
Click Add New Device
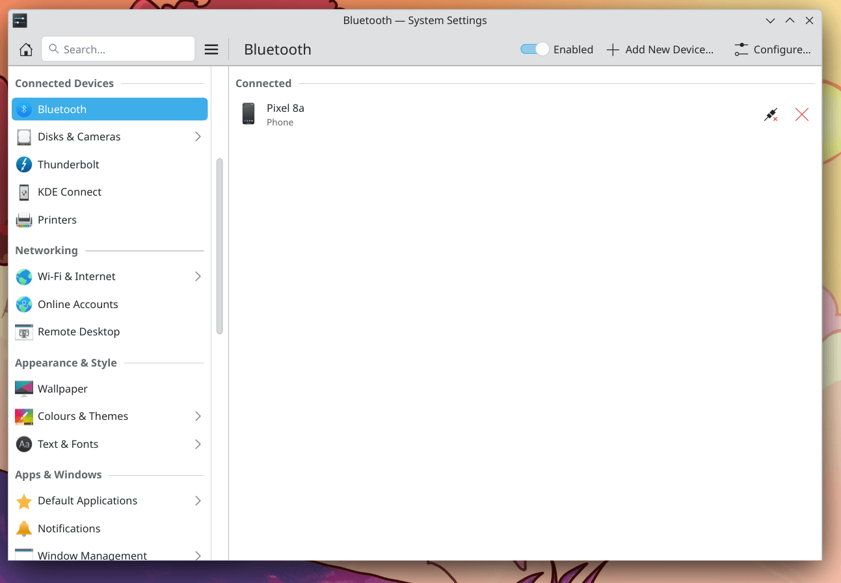pos(659,49)
